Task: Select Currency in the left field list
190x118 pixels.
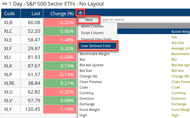Action: click(x=87, y=93)
